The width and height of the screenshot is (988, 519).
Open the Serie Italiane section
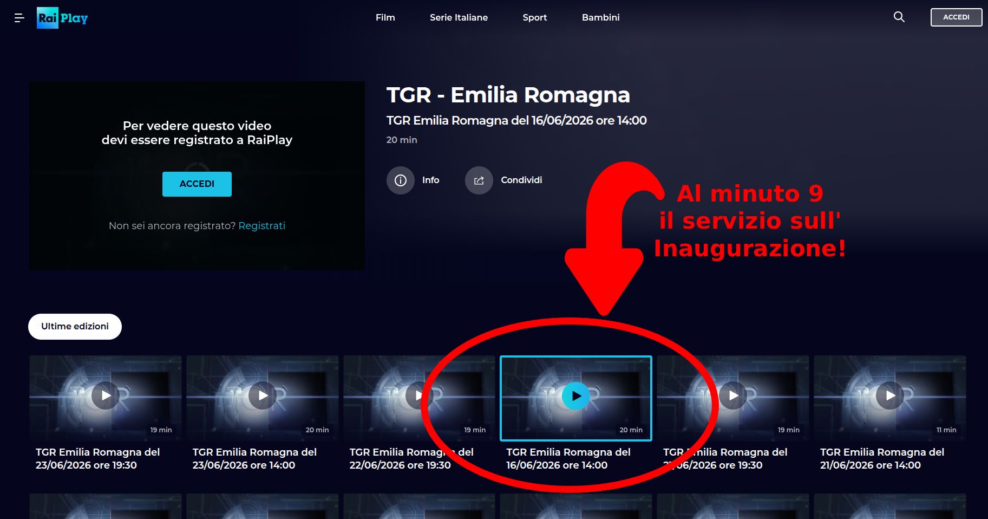[x=459, y=17]
